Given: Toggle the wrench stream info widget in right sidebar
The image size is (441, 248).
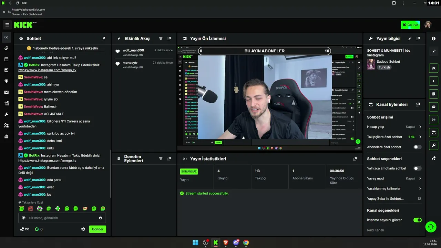Looking at the screenshot, I should (x=433, y=145).
